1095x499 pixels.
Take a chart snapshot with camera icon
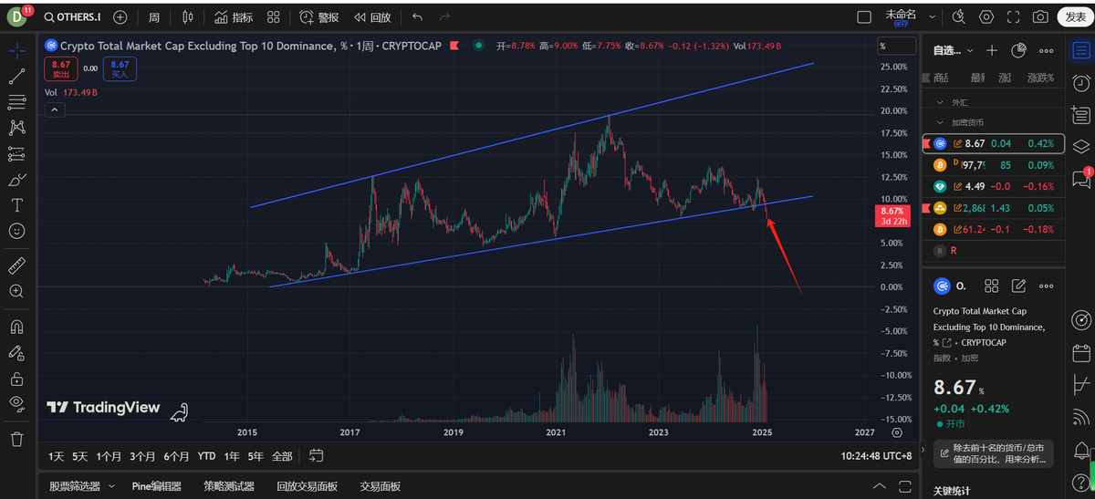coord(1040,17)
